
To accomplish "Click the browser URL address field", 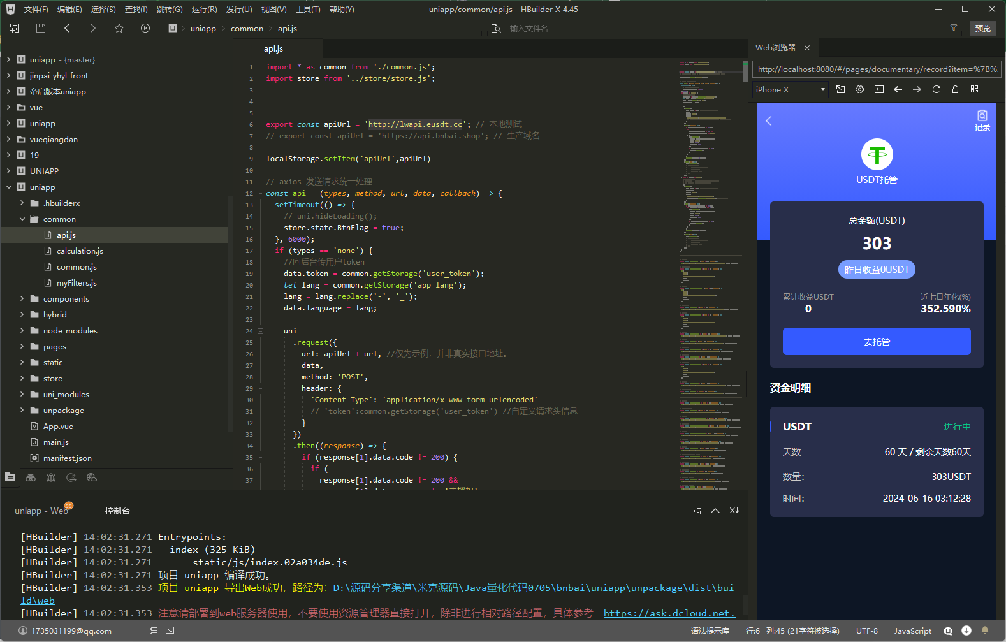I will pos(877,69).
